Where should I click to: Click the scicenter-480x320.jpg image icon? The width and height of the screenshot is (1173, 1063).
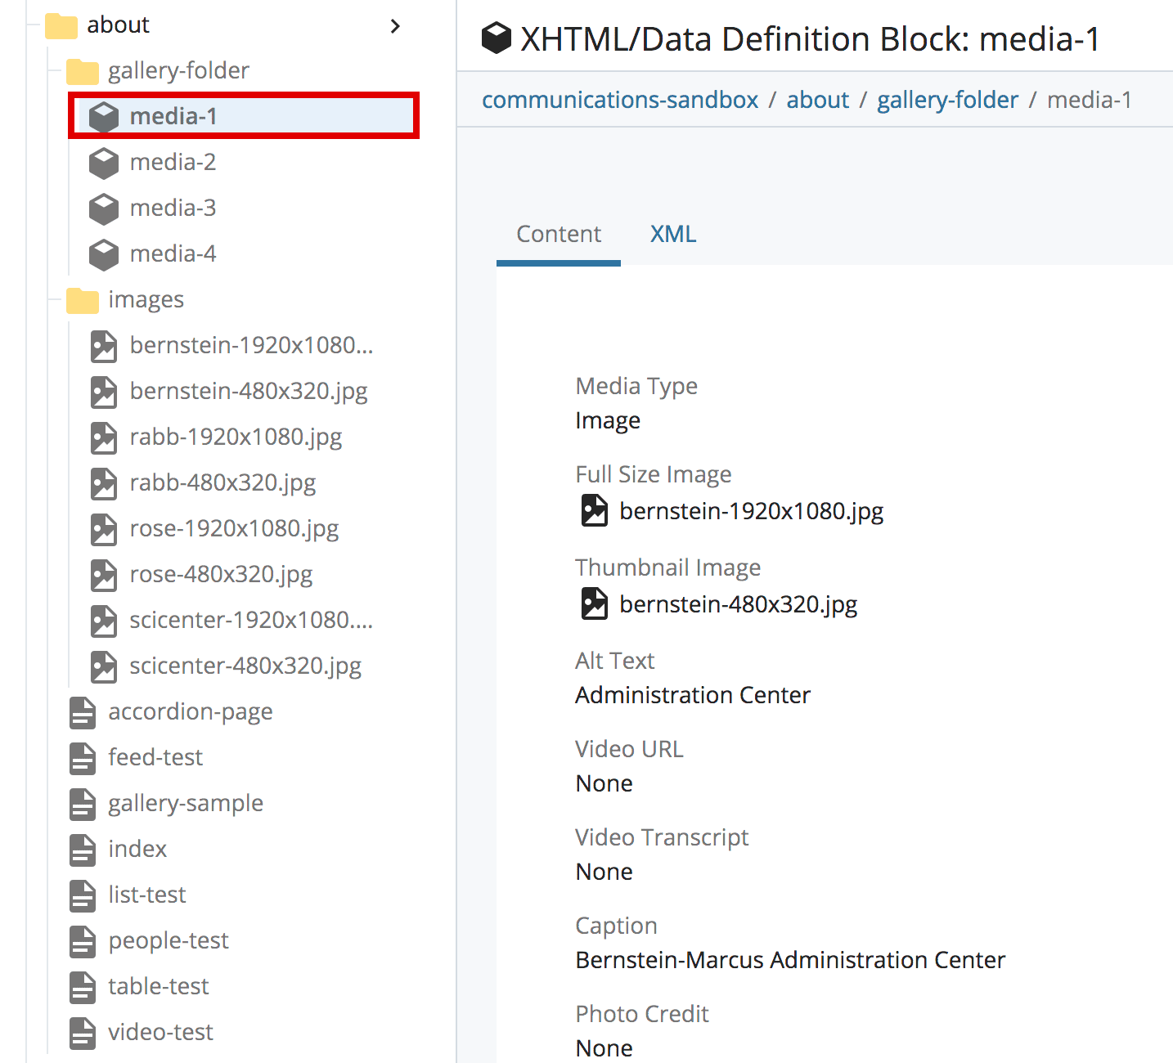(104, 666)
